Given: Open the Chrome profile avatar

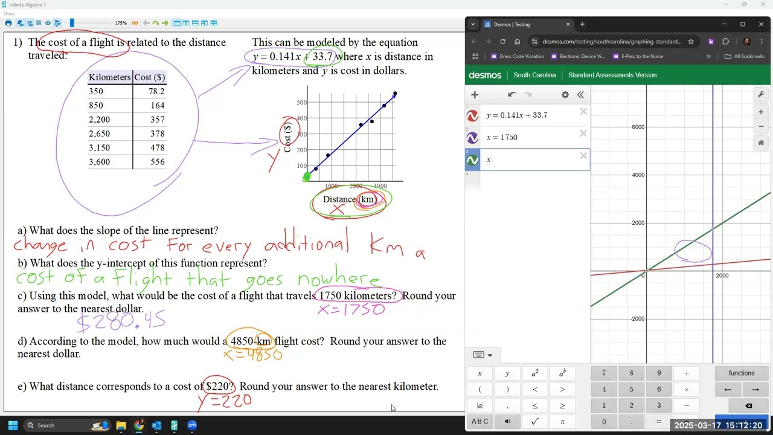Looking at the screenshot, I should coord(747,42).
